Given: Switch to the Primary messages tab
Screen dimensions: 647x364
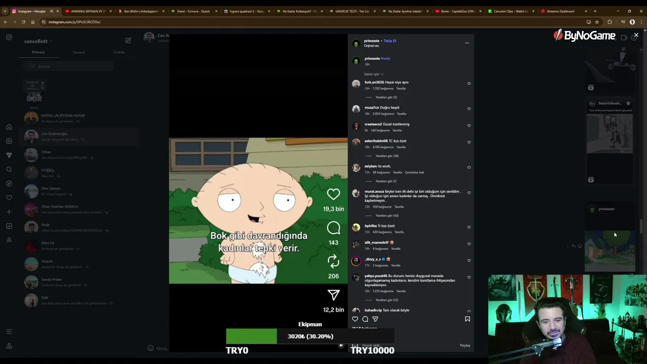Looking at the screenshot, I should (38, 52).
